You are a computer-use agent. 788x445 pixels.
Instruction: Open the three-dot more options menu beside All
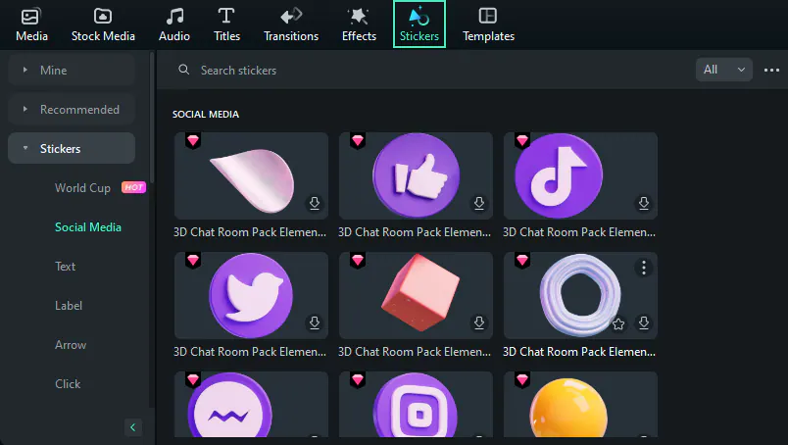click(x=771, y=70)
